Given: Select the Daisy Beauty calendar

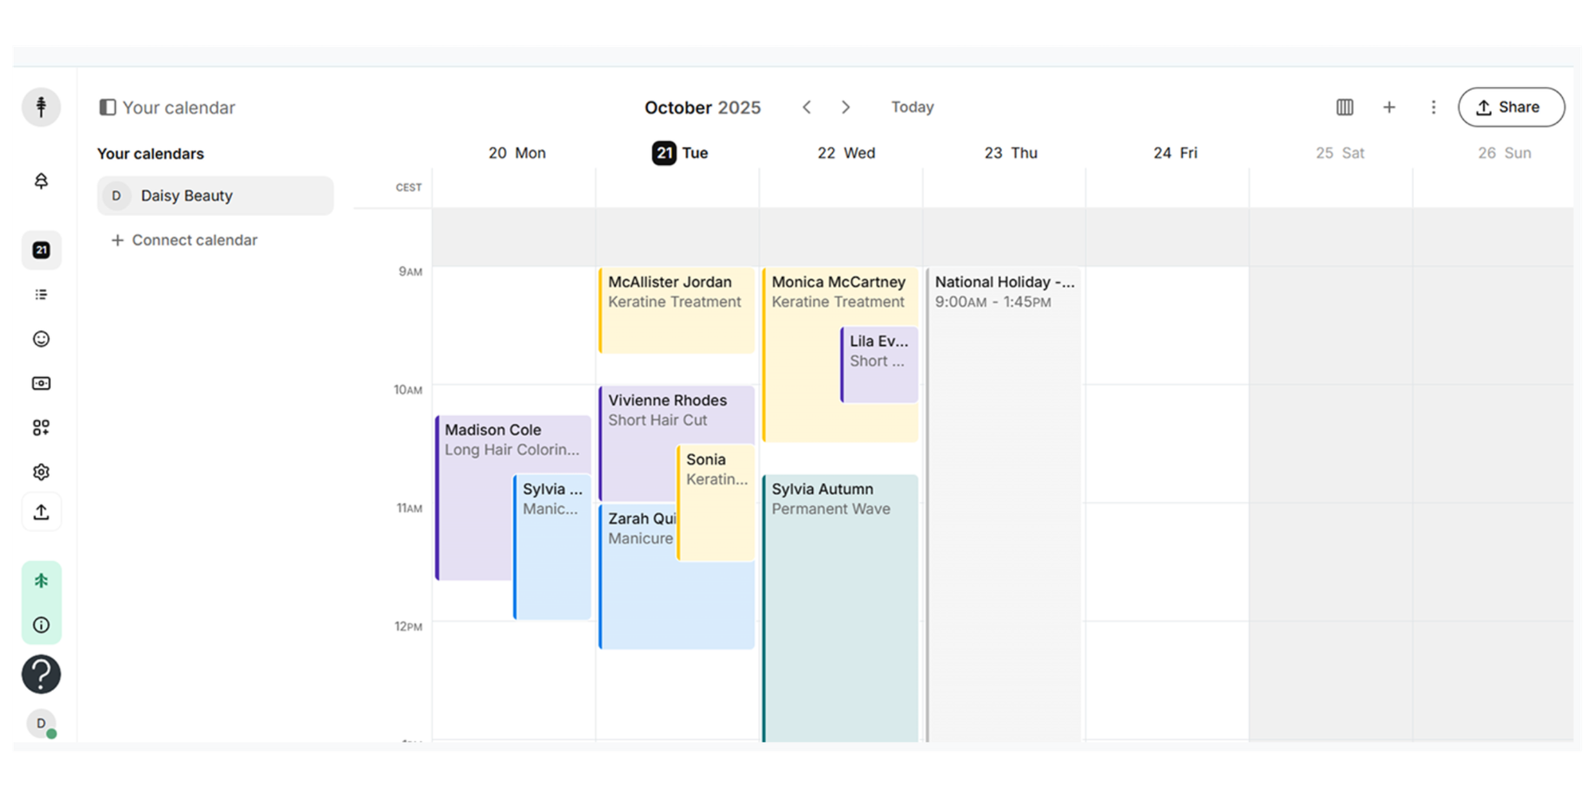Looking at the screenshot, I should coord(215,196).
